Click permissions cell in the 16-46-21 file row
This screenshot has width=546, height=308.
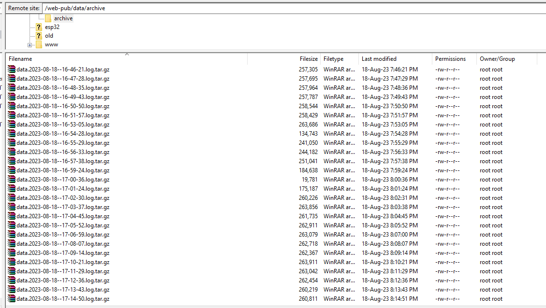447,70
